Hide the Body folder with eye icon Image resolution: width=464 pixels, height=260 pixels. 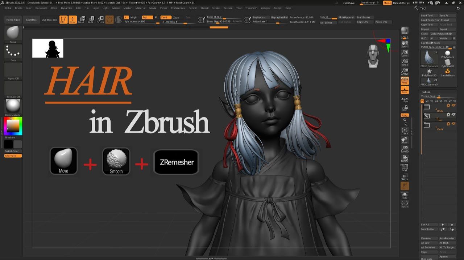pyautogui.click(x=453, y=105)
